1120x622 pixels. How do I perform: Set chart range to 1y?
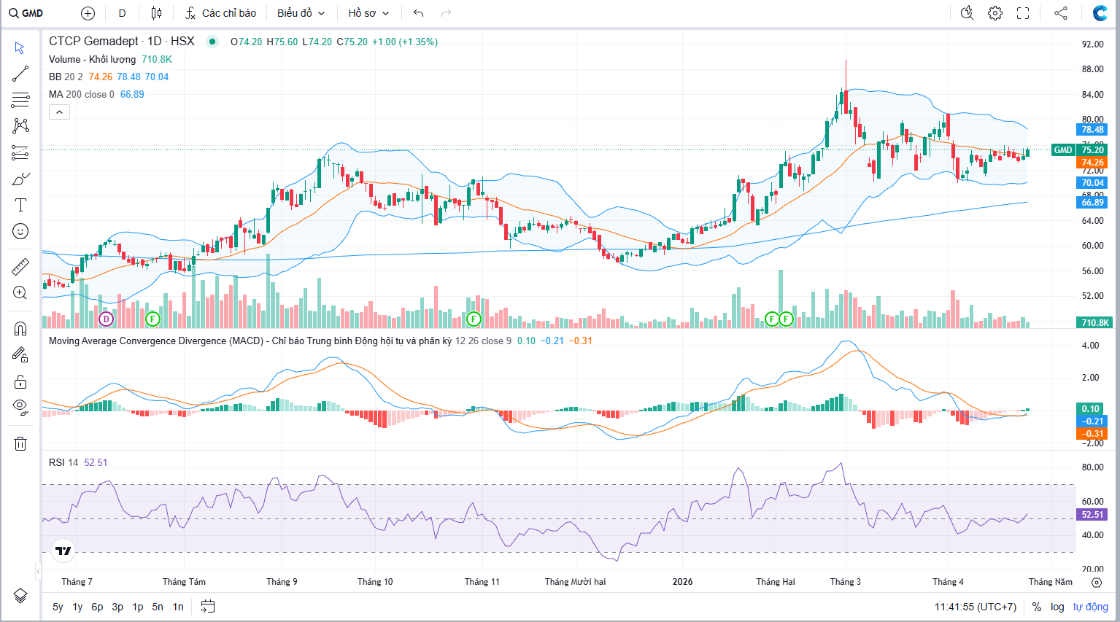[x=77, y=607]
